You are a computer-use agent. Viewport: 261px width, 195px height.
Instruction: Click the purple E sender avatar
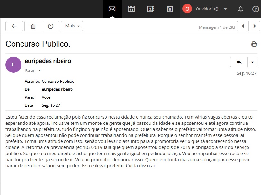click(13, 65)
